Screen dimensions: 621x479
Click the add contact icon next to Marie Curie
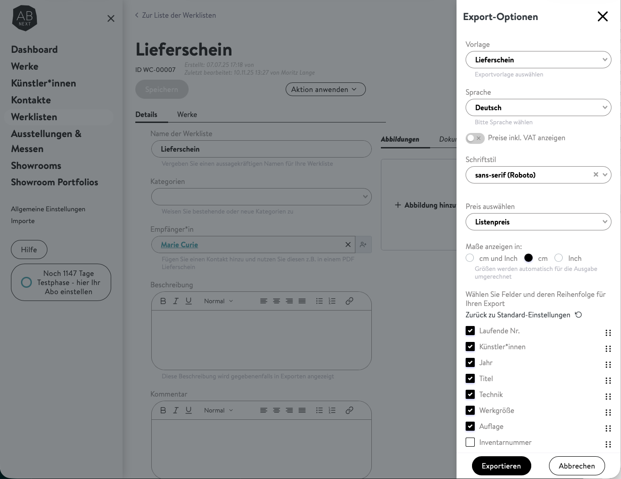tap(363, 245)
